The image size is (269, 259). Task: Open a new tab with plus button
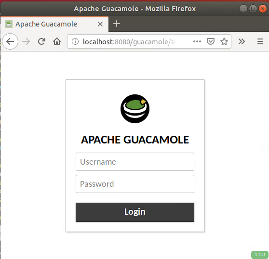pos(117,24)
